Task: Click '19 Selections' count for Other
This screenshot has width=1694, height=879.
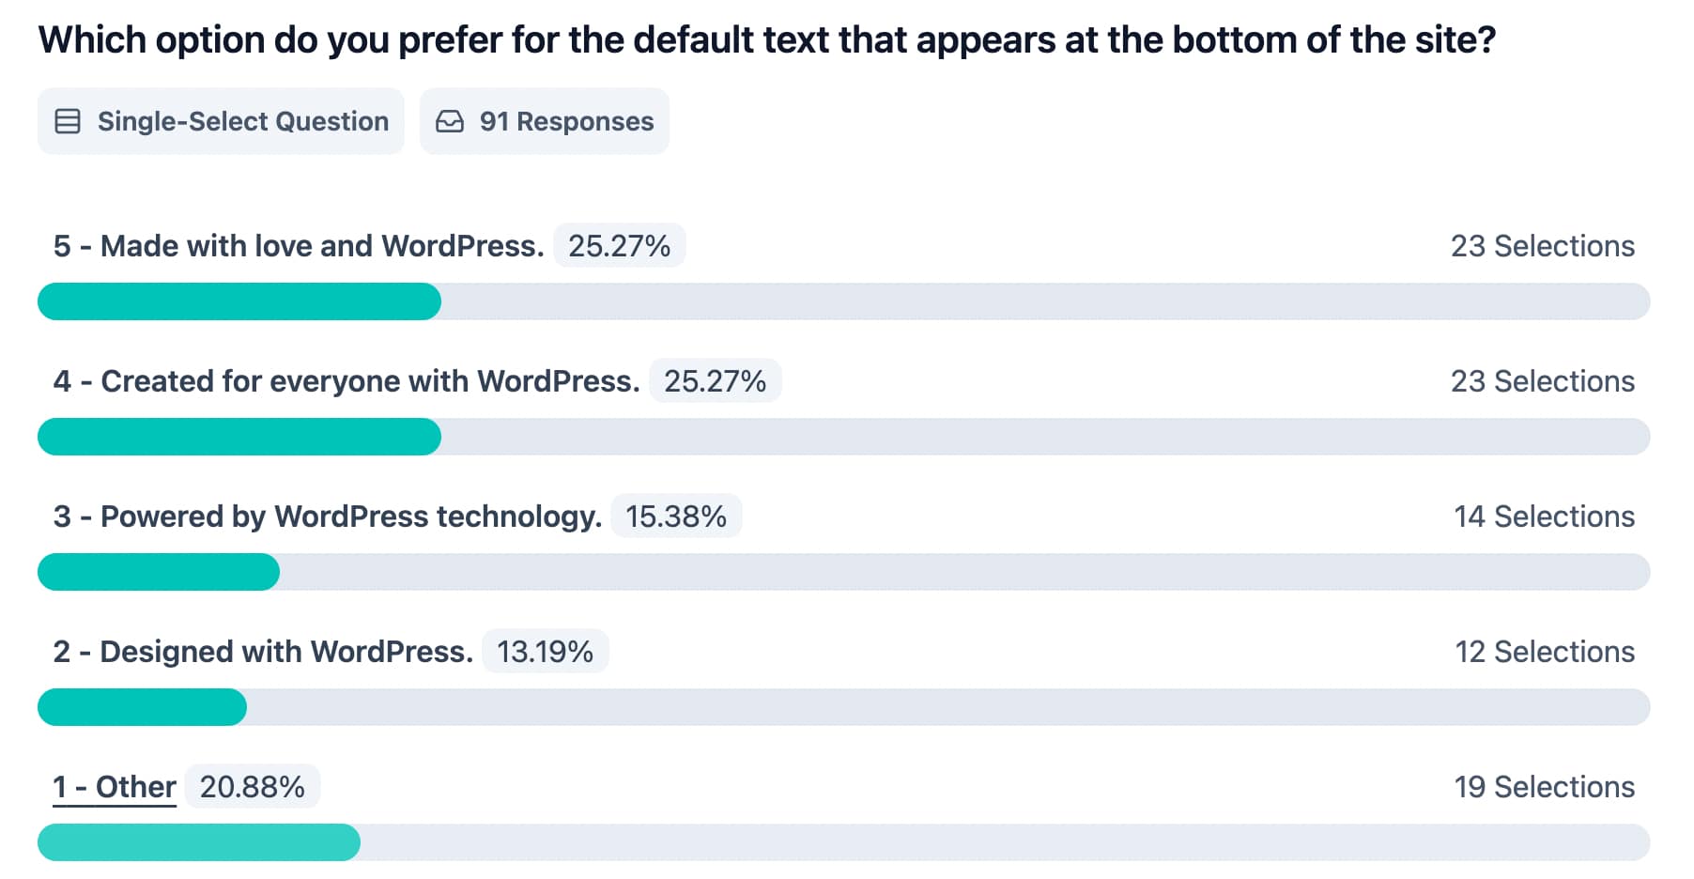Action: pyautogui.click(x=1544, y=787)
